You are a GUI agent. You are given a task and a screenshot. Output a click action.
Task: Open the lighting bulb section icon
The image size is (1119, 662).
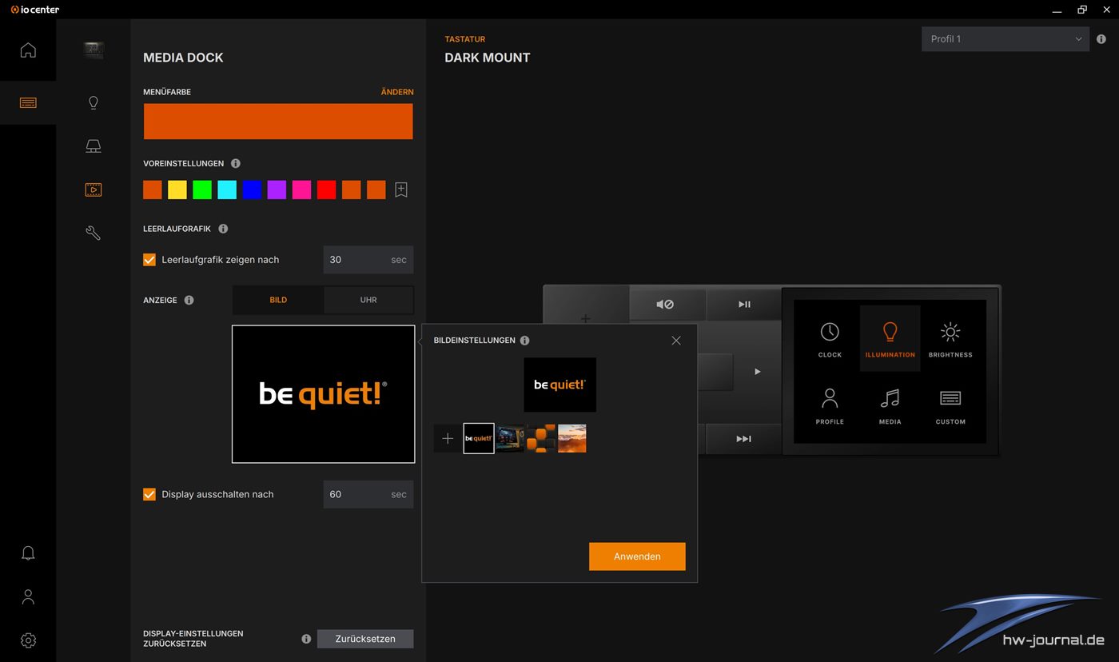94,102
